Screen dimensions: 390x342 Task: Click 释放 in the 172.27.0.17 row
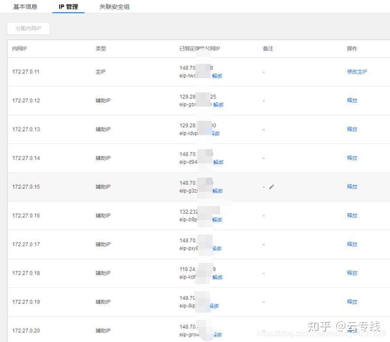coord(352,244)
